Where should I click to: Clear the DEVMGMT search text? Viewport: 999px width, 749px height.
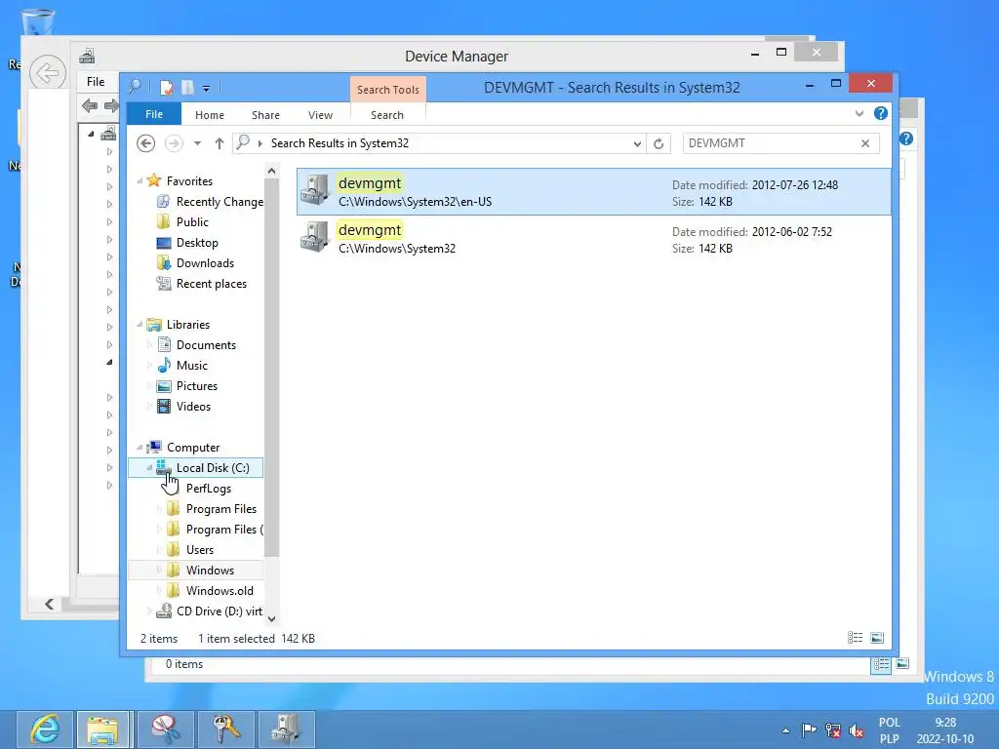tap(865, 143)
